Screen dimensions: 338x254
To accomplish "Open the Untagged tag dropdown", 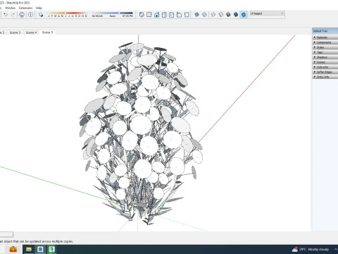I will 267,13.
